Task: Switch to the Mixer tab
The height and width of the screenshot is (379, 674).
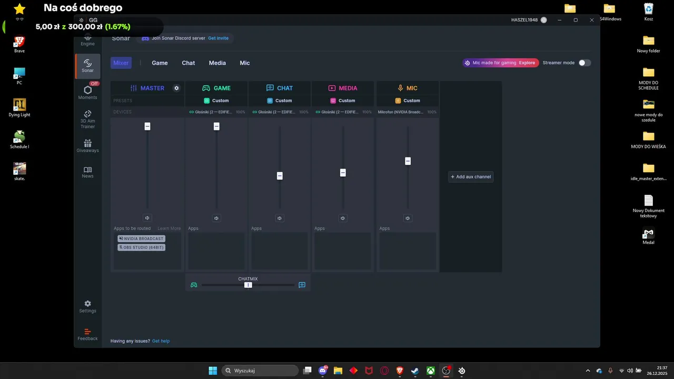Action: click(x=121, y=63)
